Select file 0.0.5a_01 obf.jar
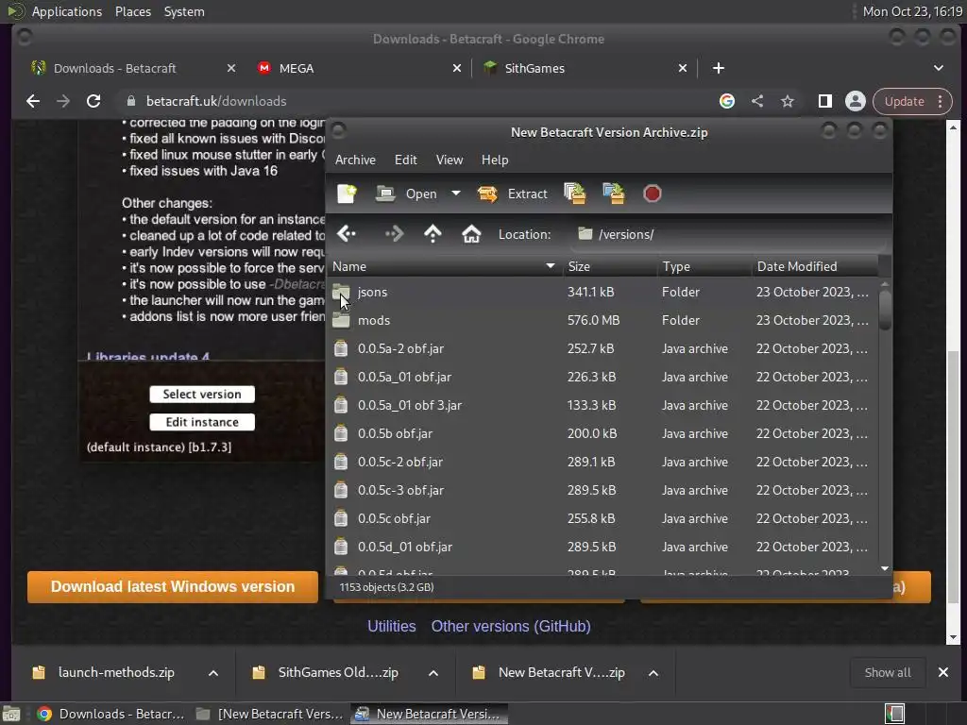The height and width of the screenshot is (725, 967). [602, 378]
